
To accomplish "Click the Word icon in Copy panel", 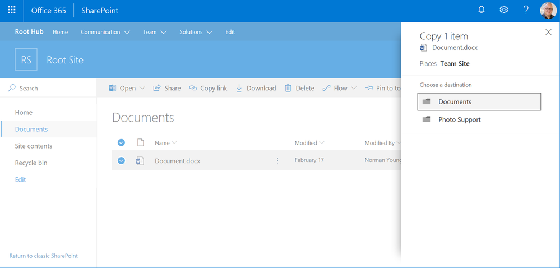I will (424, 48).
